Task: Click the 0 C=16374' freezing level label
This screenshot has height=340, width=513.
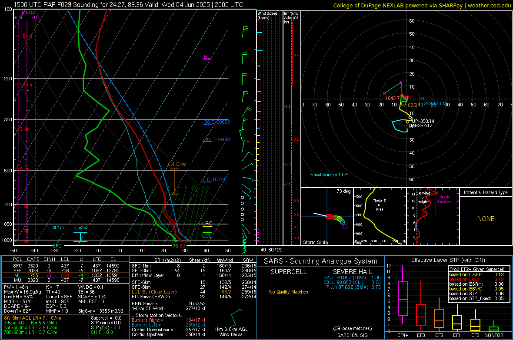Action: (214, 179)
